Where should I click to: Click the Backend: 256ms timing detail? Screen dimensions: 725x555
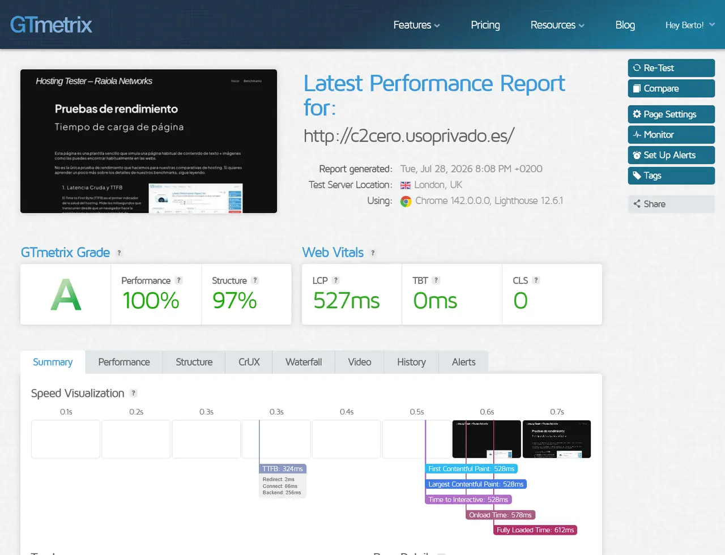click(282, 493)
